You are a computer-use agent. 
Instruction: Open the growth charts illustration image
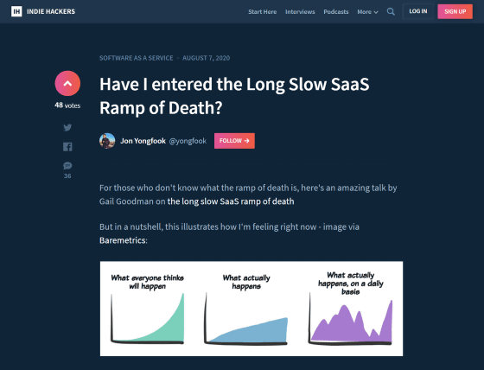point(252,309)
